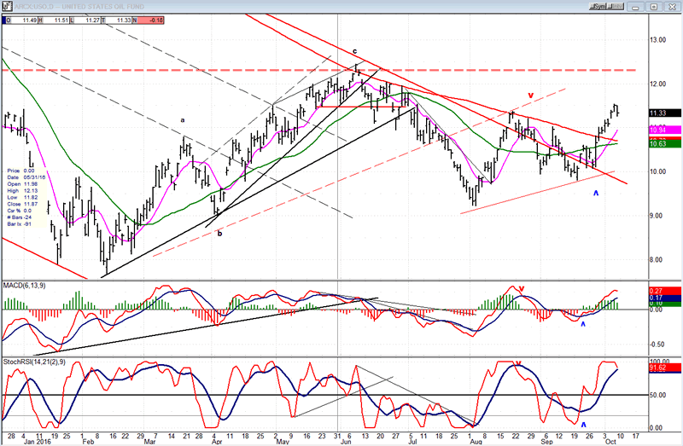Click the green 10.63 moving average tag

coord(663,144)
